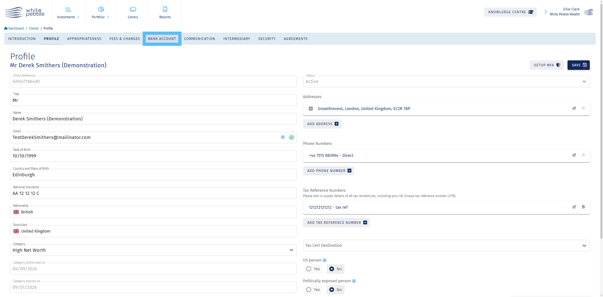Expand the Category dropdown showing High Net Worth

pyautogui.click(x=291, y=250)
